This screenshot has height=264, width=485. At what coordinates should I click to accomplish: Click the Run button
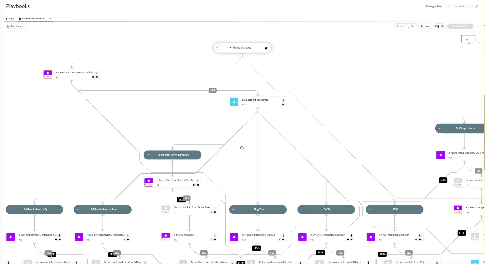tap(425, 26)
